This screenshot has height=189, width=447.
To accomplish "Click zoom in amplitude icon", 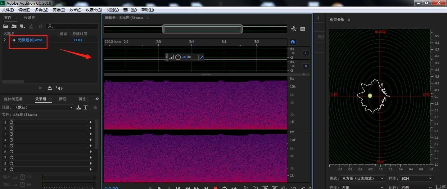I will [x=246, y=187].
